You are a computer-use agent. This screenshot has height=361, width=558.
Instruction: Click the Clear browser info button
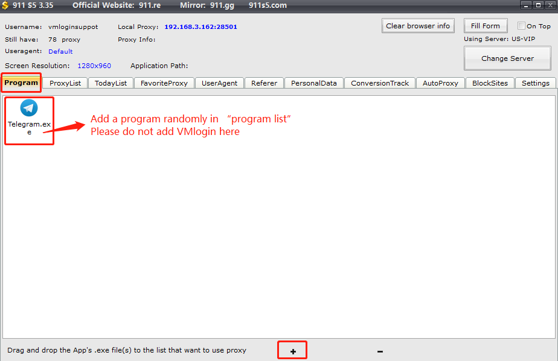(x=418, y=26)
